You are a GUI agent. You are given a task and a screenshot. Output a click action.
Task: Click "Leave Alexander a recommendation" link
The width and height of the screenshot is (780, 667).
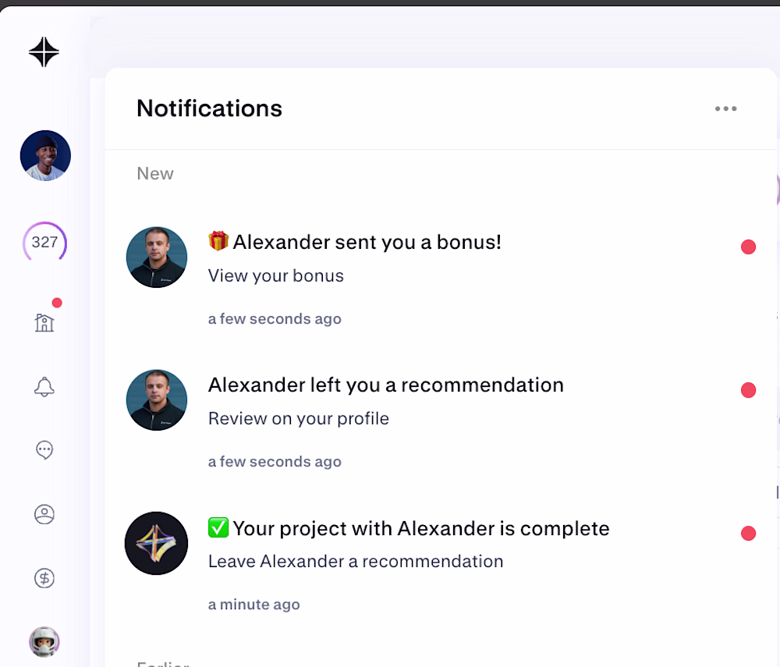click(x=355, y=561)
